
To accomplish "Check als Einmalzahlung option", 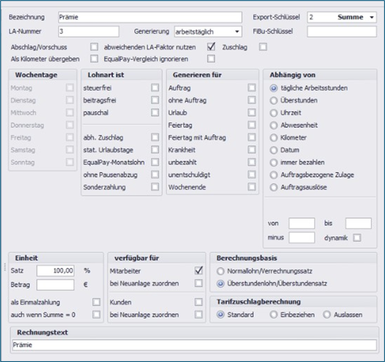I will coord(96,302).
